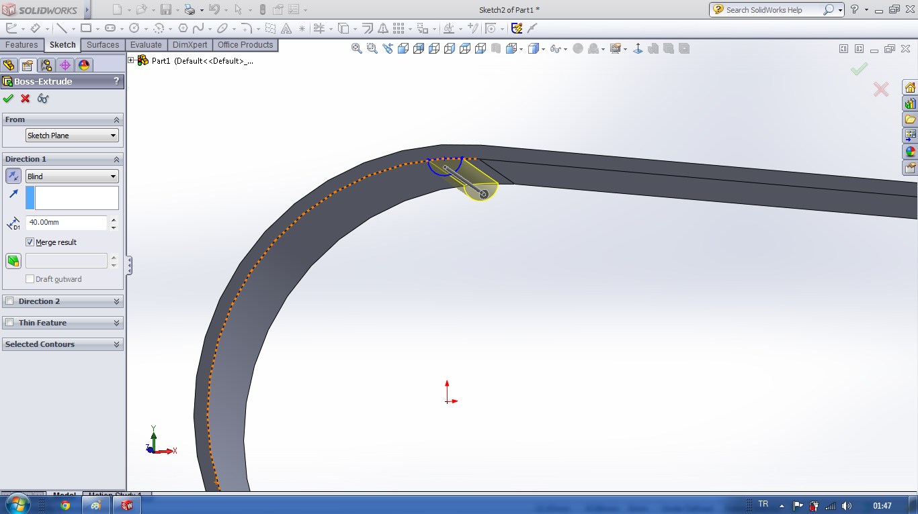This screenshot has height=514, width=918.
Task: Uncheck the Merge result checkbox
Action: pyautogui.click(x=30, y=242)
